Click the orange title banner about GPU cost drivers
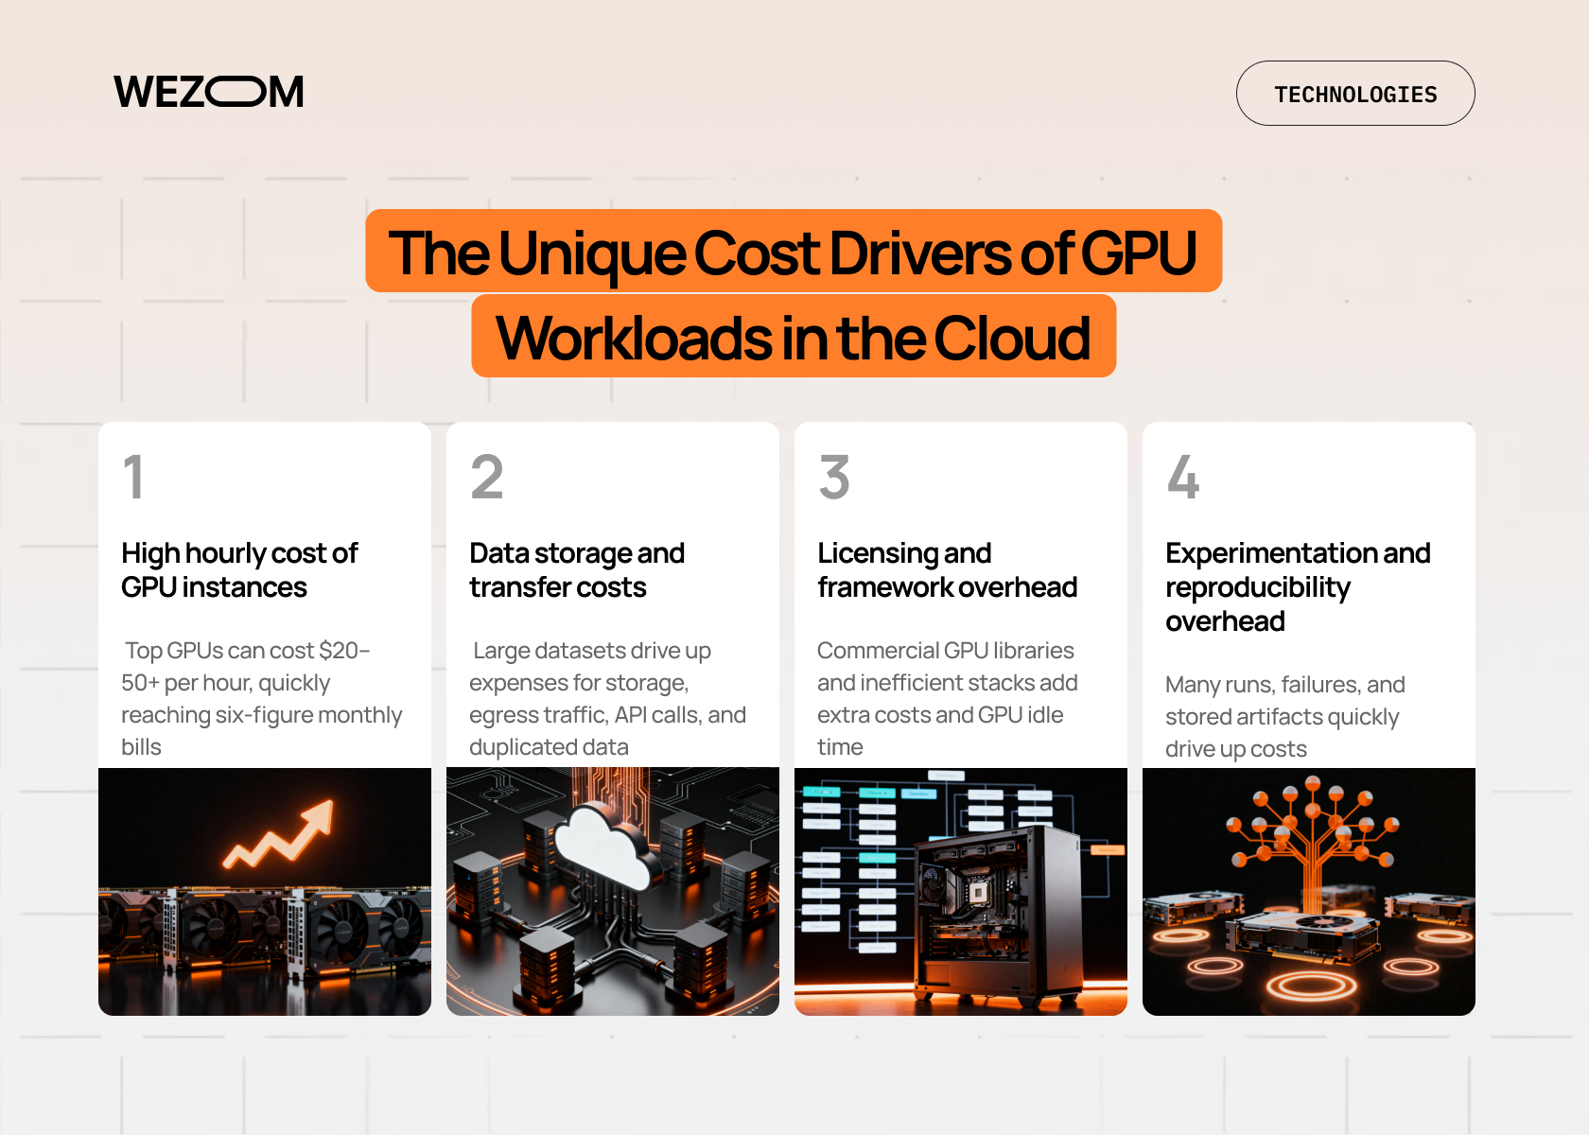Image resolution: width=1589 pixels, height=1135 pixels. [794, 293]
